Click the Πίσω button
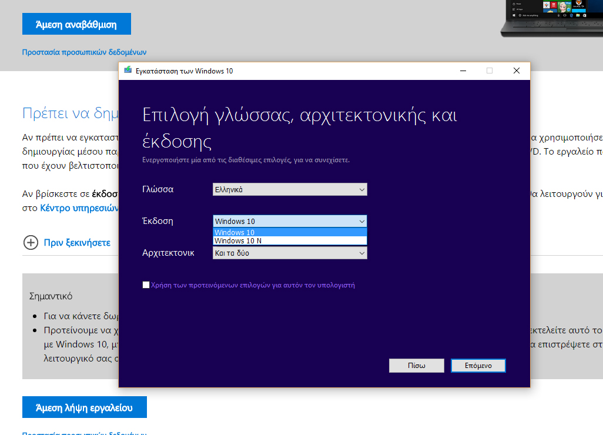 (417, 366)
